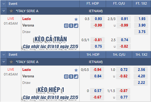Image resolution: width=151 pixels, height=102 pixels.
Task: Toggle favorite star beside full-time Lazio match
Action: (x=76, y=19)
